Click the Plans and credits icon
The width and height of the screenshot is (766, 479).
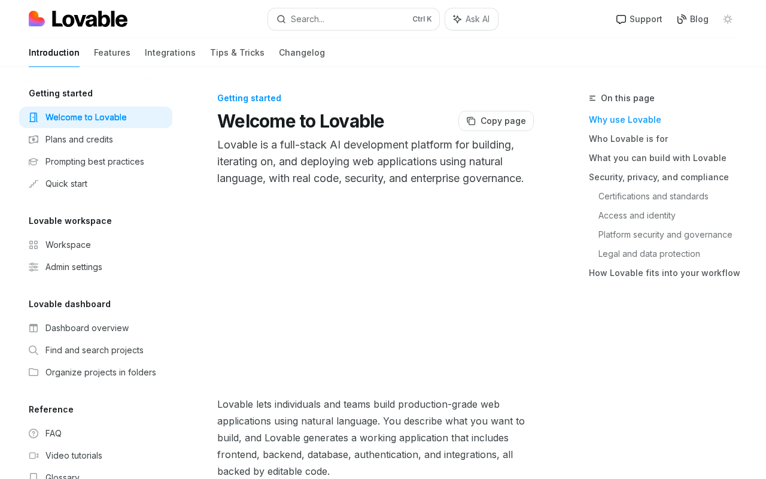point(34,140)
